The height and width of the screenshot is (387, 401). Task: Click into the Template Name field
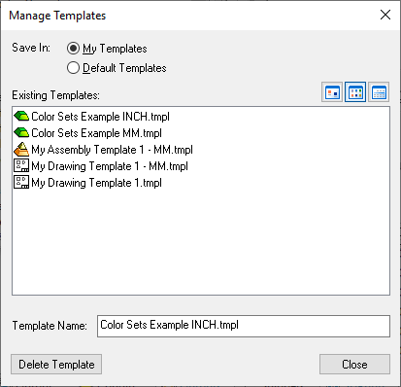coord(244,326)
